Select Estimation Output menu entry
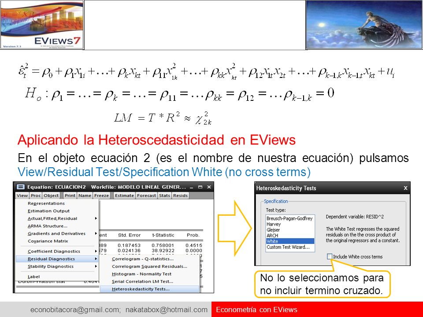The image size is (423, 317). pyautogui.click(x=57, y=211)
